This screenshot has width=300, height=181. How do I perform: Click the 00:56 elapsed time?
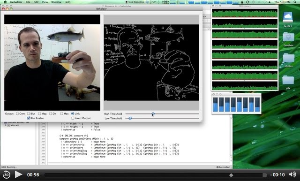33,175
